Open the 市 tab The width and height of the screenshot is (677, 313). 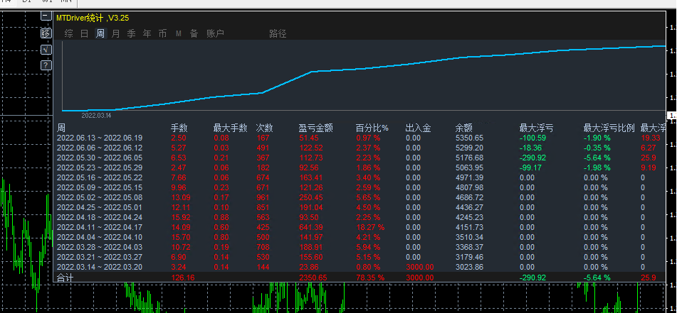click(x=162, y=33)
